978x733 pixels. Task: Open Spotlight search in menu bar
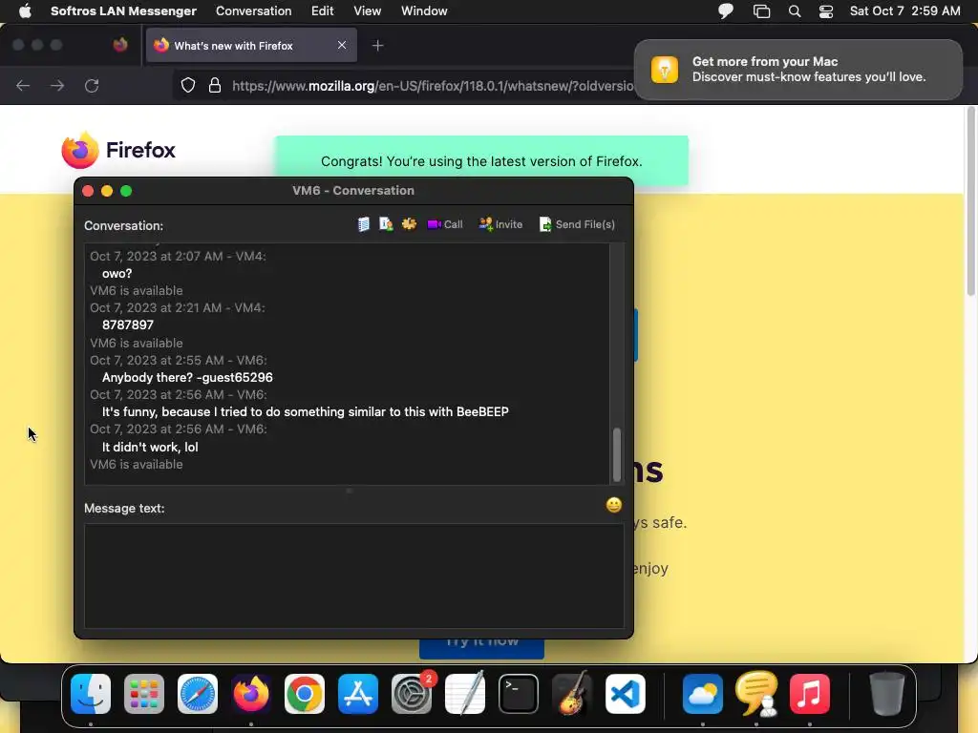(794, 11)
